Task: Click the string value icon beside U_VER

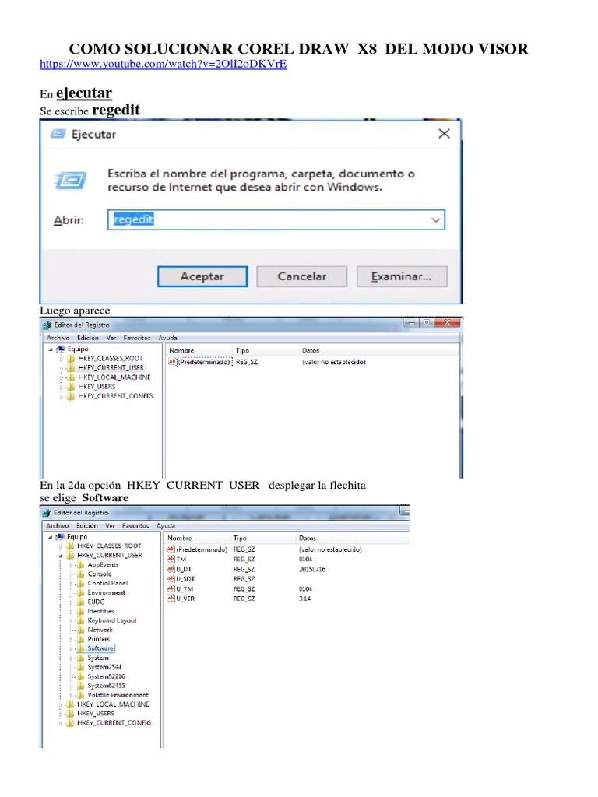Action: point(171,599)
